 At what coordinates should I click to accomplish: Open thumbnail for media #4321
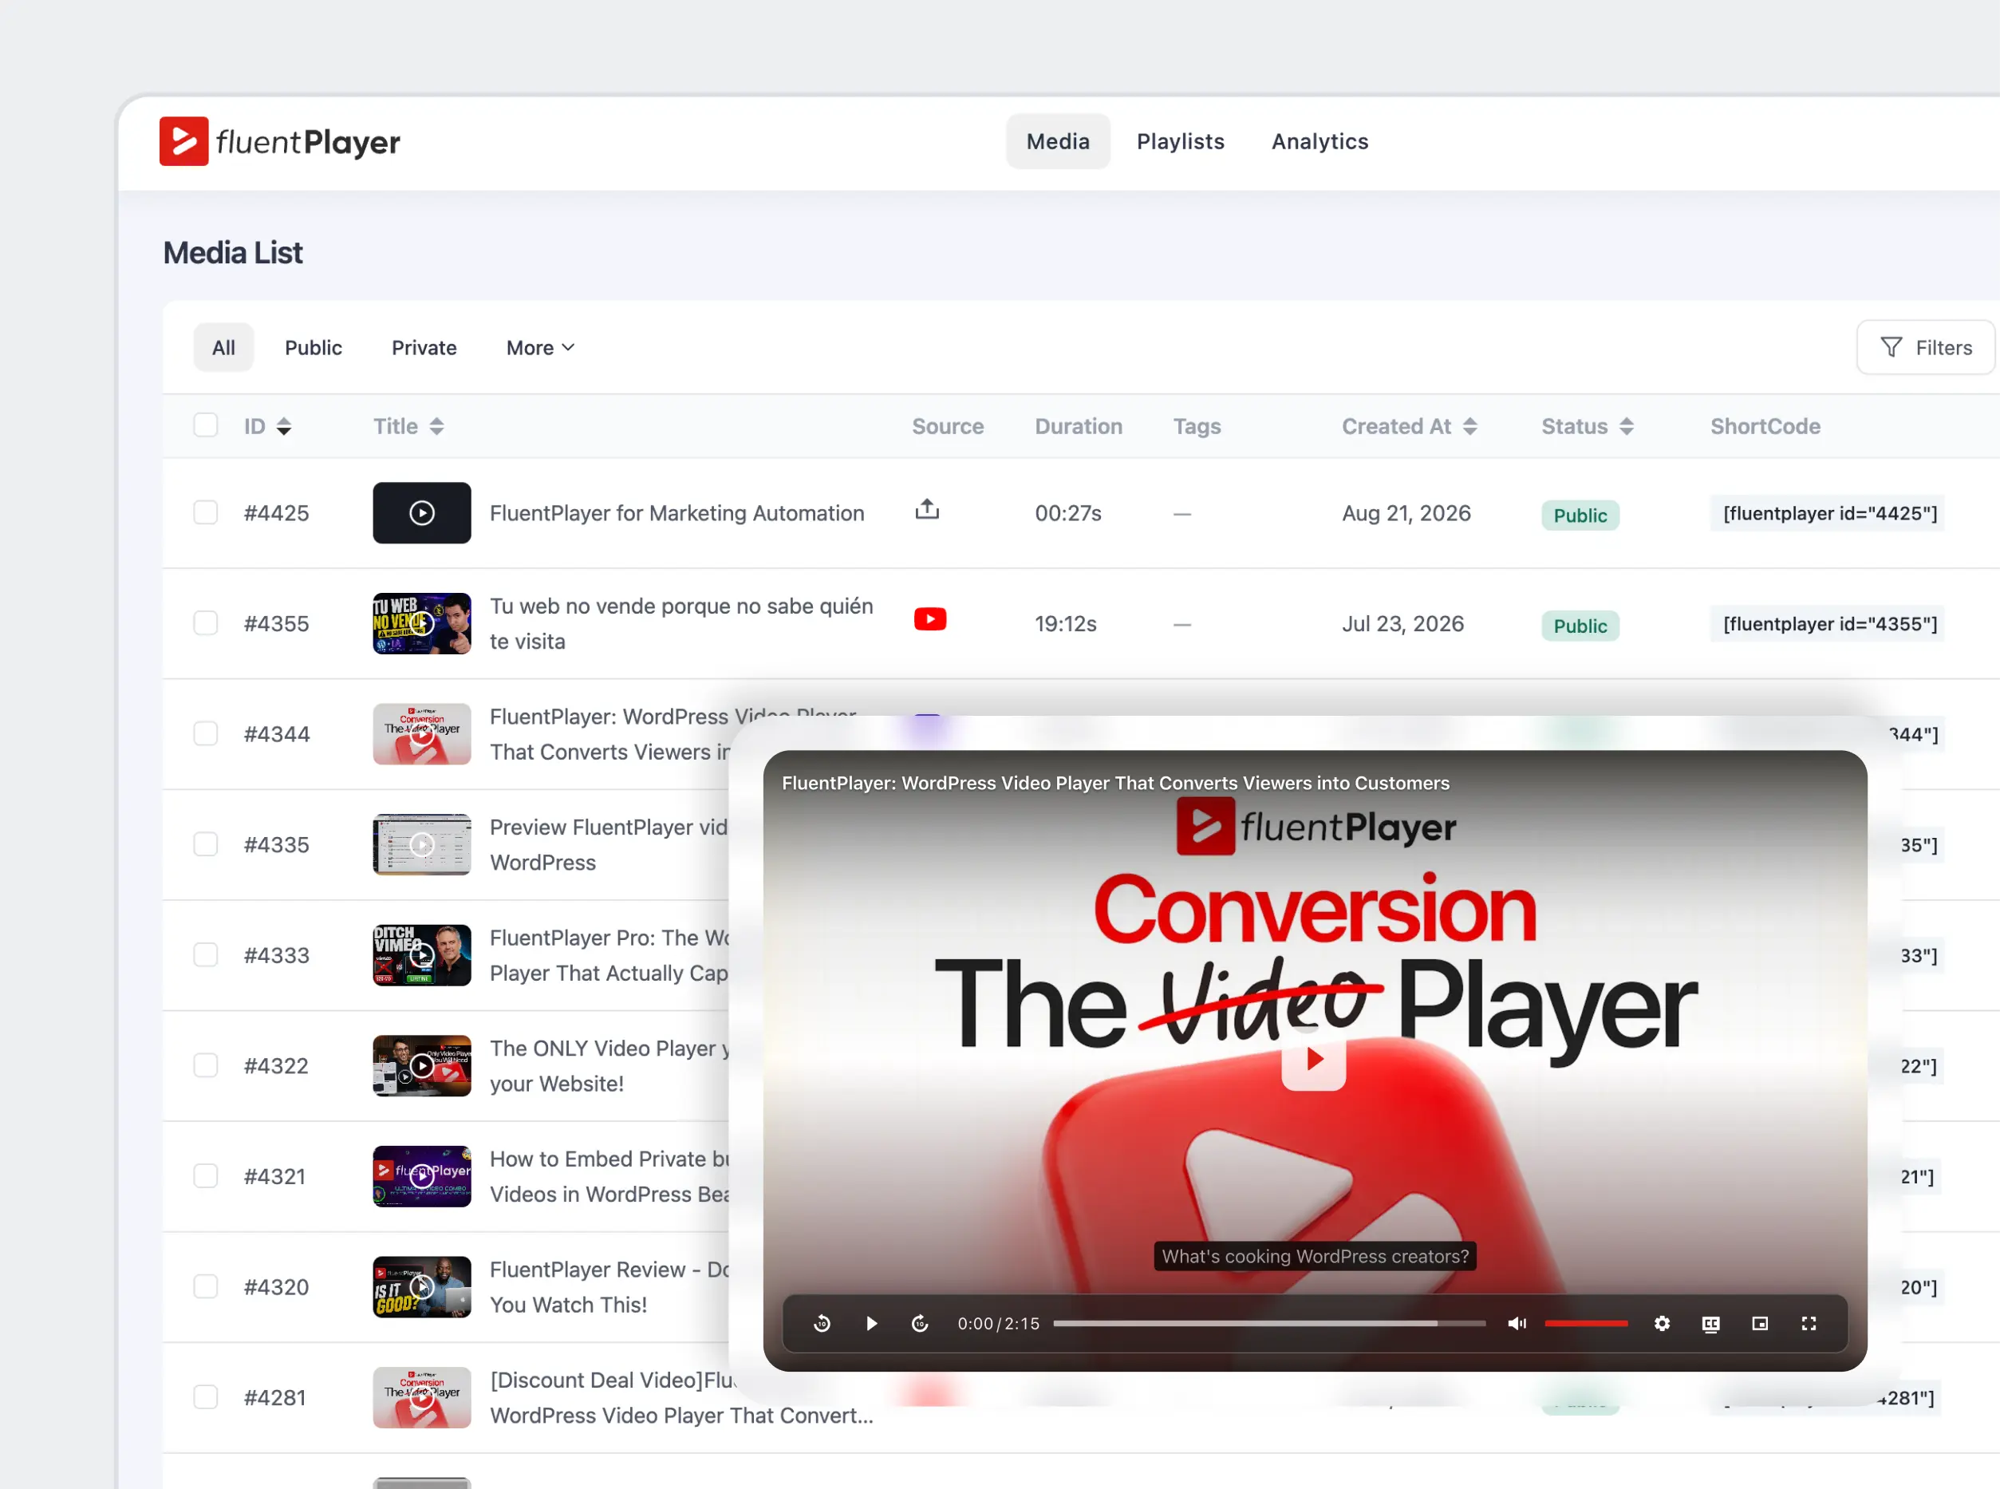(x=422, y=1176)
